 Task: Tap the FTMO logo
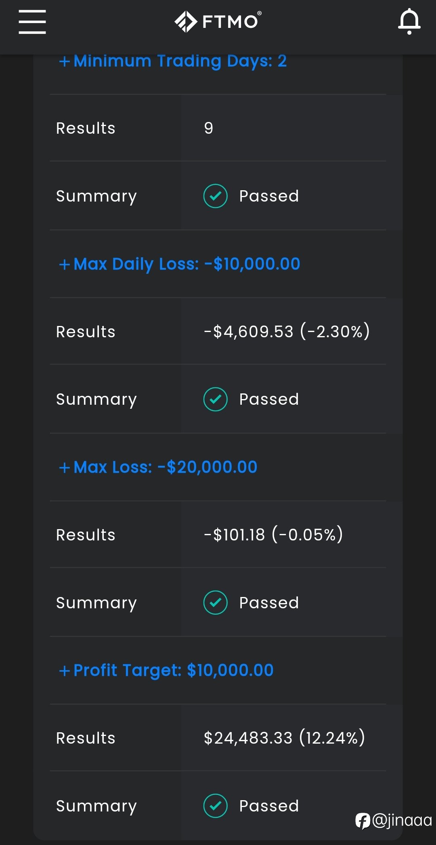pos(218,21)
